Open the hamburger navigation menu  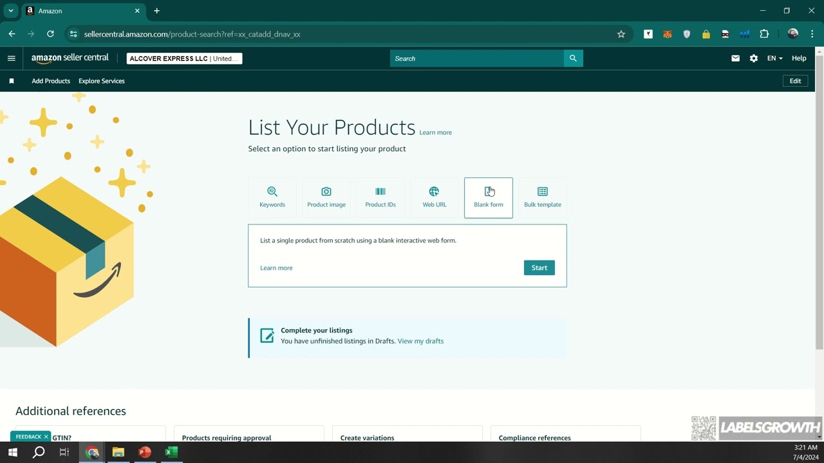pyautogui.click(x=11, y=59)
